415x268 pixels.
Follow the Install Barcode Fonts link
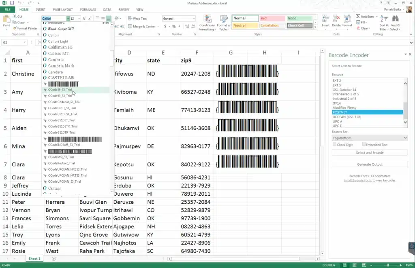coord(357,180)
